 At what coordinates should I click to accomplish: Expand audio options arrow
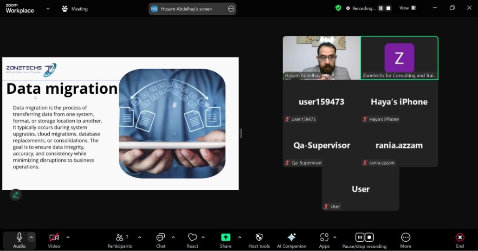[x=32, y=237]
